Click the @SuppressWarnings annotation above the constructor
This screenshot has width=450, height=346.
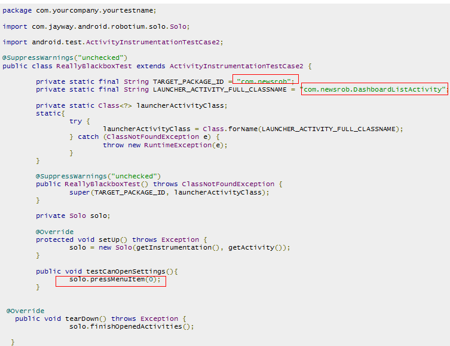coord(98,176)
